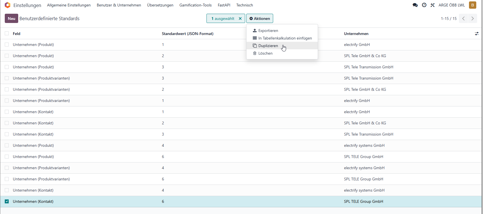
Task: Check the row with value 1 electrify GmbH Produkt
Action: [7, 45]
